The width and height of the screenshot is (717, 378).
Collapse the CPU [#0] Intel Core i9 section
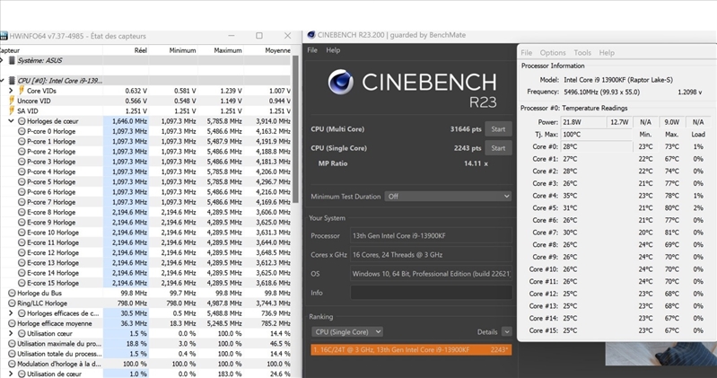tap(3, 81)
